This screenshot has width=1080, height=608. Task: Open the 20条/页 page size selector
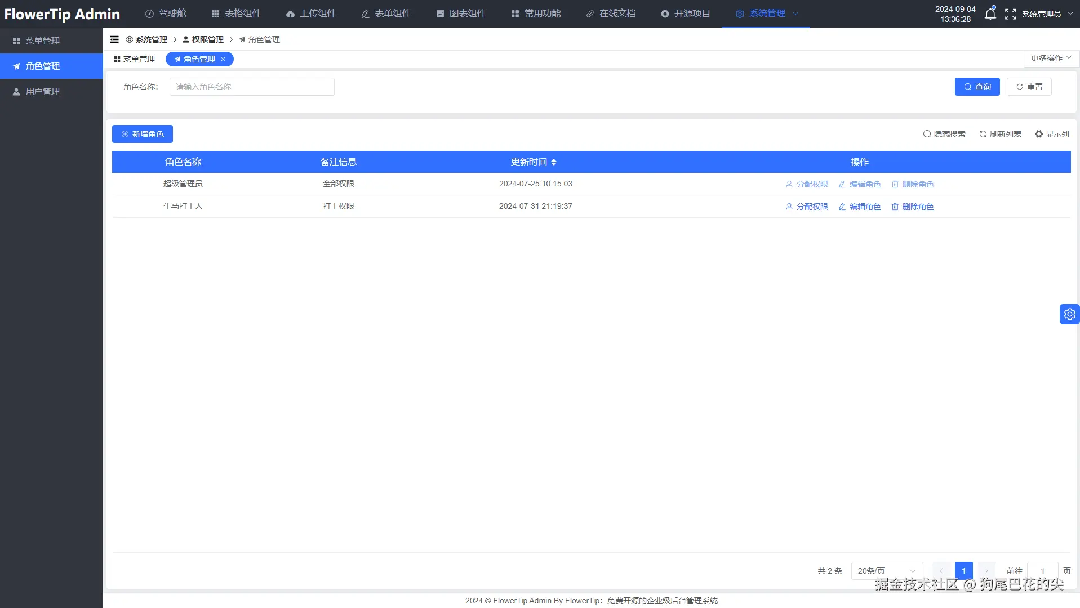(x=887, y=571)
